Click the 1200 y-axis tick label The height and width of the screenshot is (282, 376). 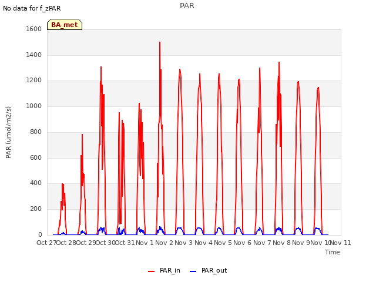point(34,80)
